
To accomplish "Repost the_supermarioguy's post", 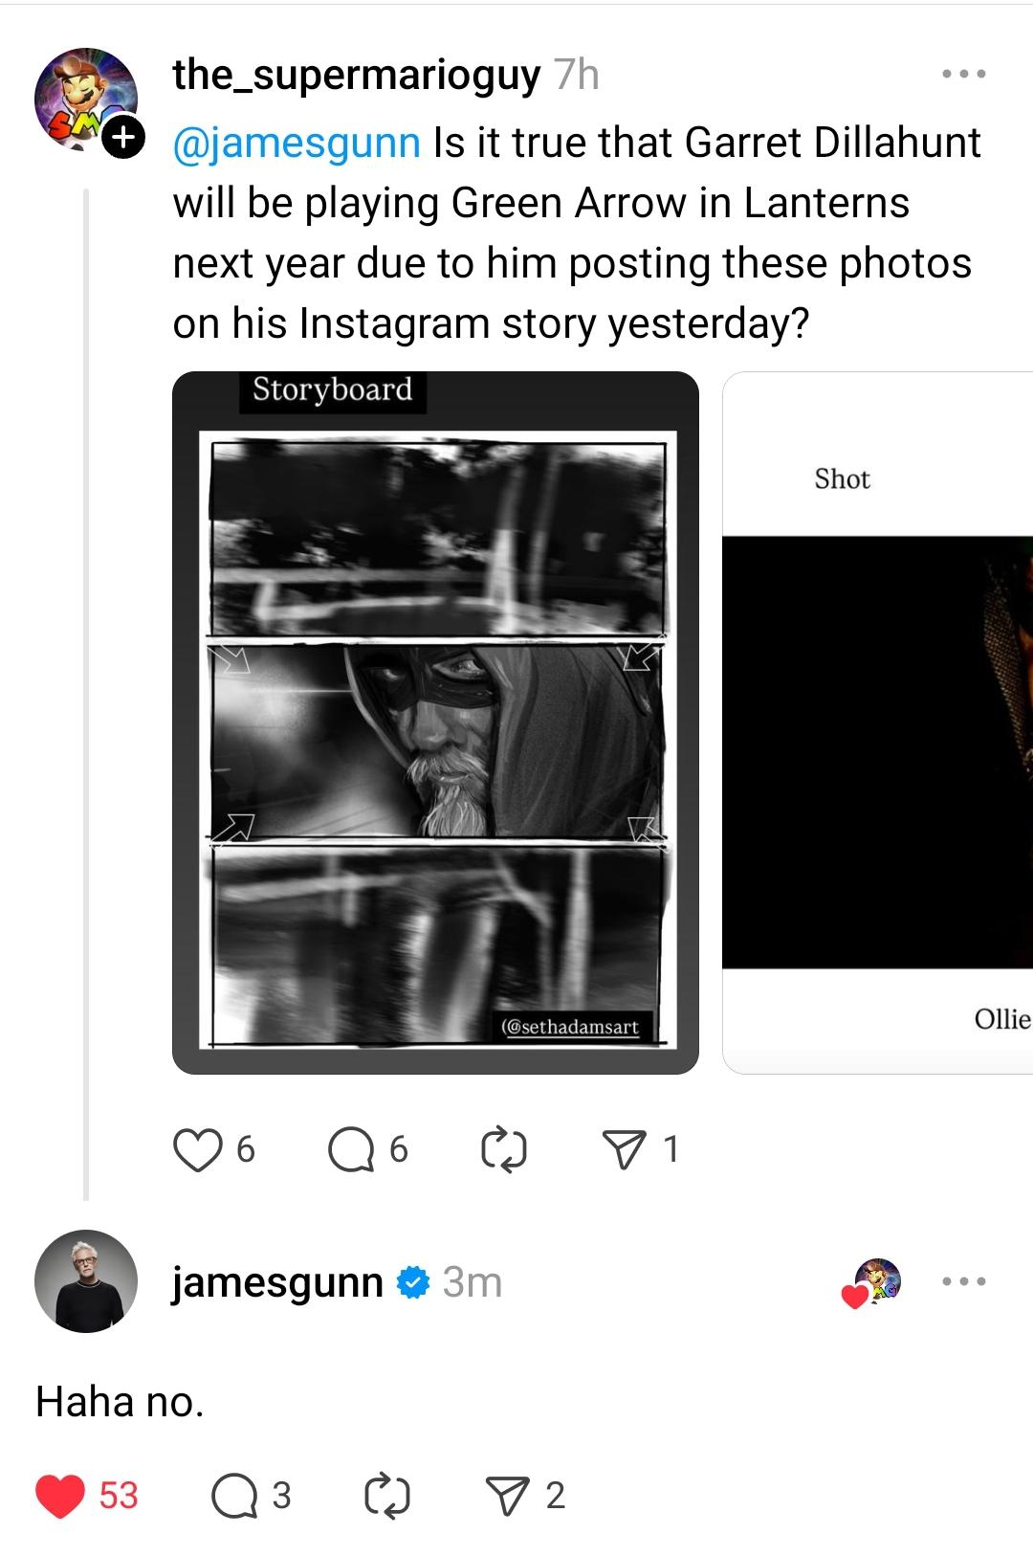I will [x=504, y=1149].
